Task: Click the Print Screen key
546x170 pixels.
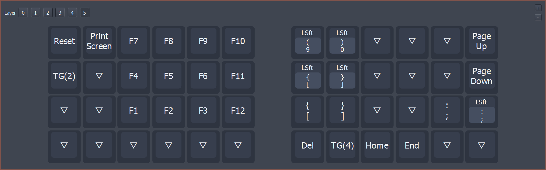Action: (99, 41)
